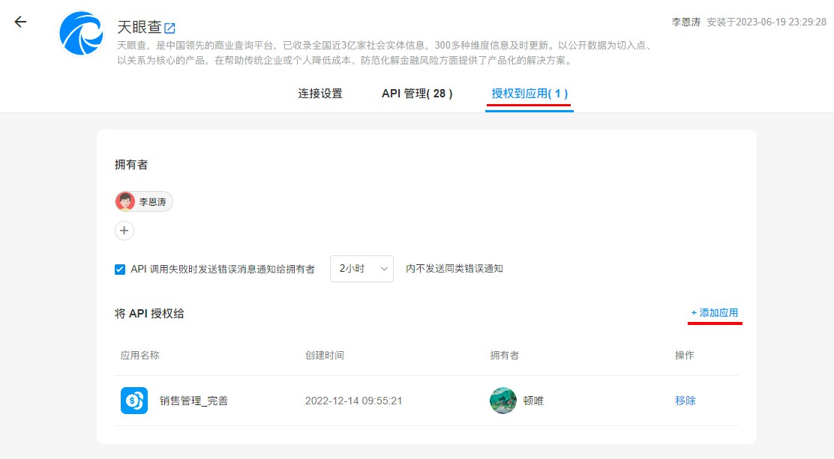Go back using the left arrow

tap(20, 22)
